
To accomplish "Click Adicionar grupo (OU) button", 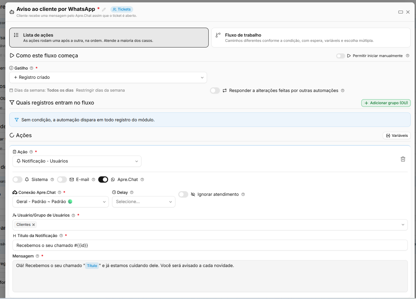I will [x=386, y=103].
